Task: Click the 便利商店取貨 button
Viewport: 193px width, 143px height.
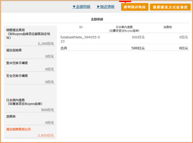Action: [135, 7]
